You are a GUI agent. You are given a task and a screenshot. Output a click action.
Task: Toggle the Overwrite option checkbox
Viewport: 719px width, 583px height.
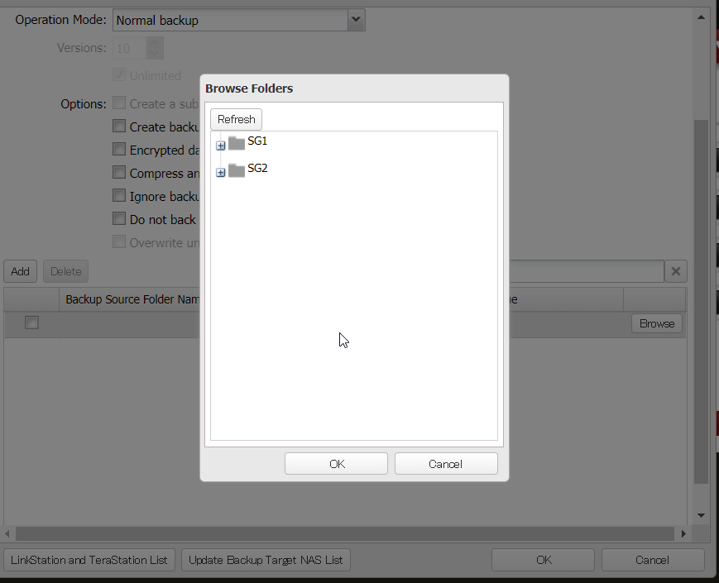coord(119,241)
